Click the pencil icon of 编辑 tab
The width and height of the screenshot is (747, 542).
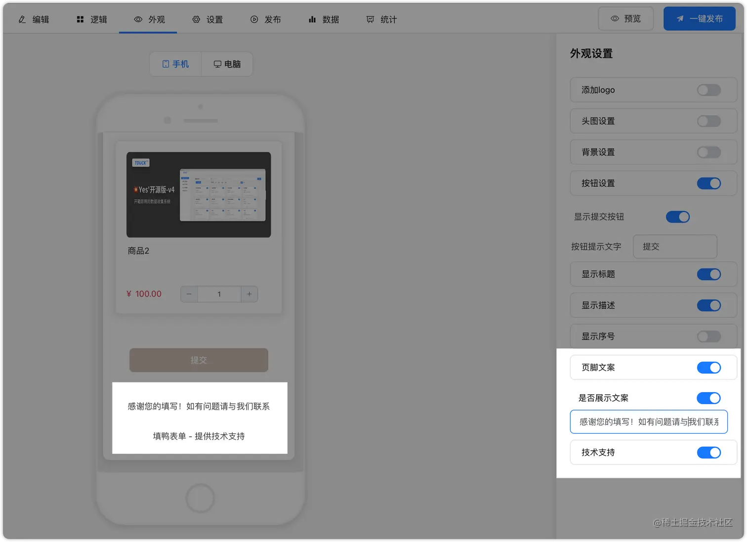tap(22, 19)
